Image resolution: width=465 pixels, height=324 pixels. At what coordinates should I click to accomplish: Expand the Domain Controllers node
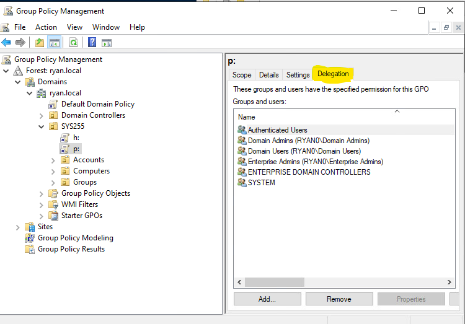tap(41, 116)
